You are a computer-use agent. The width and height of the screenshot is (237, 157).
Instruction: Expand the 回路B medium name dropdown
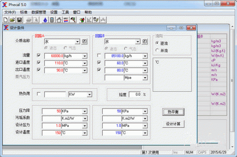click(x=138, y=42)
